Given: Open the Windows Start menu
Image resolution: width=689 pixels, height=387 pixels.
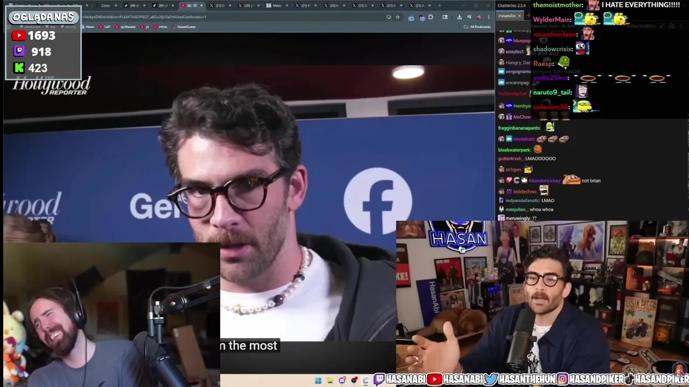Looking at the screenshot, I should (x=318, y=381).
